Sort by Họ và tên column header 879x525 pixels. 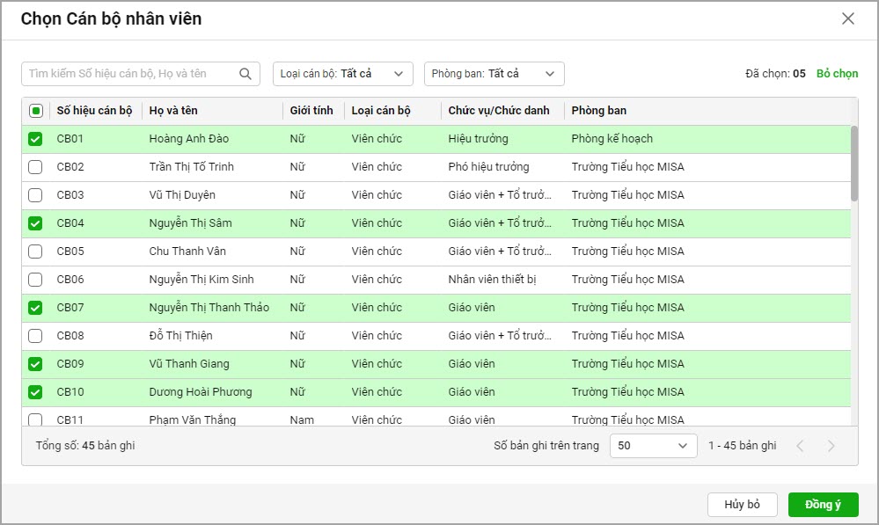[173, 111]
